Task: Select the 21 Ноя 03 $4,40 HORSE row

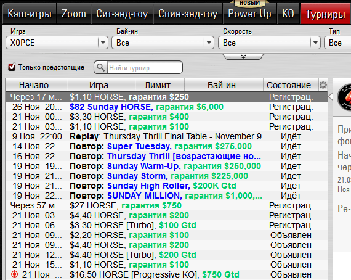Action: (x=166, y=215)
